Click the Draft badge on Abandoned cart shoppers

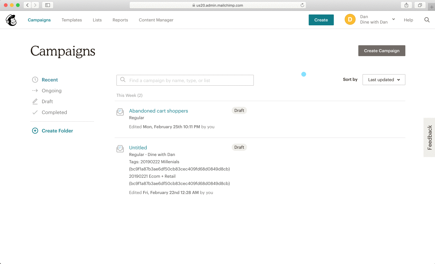(x=239, y=110)
